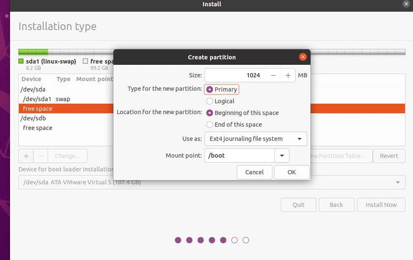Click the green sda1 segment in disk bar
413x260 pixels.
tap(33, 52)
